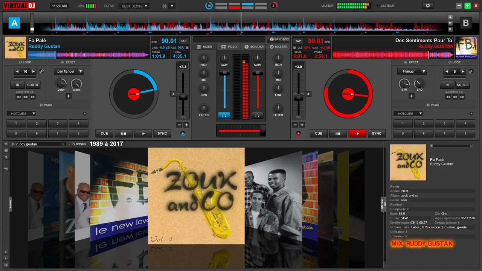482x271 pixels.
Task: Open deck B HOTCUES pads dropdown
Action: 408,114
